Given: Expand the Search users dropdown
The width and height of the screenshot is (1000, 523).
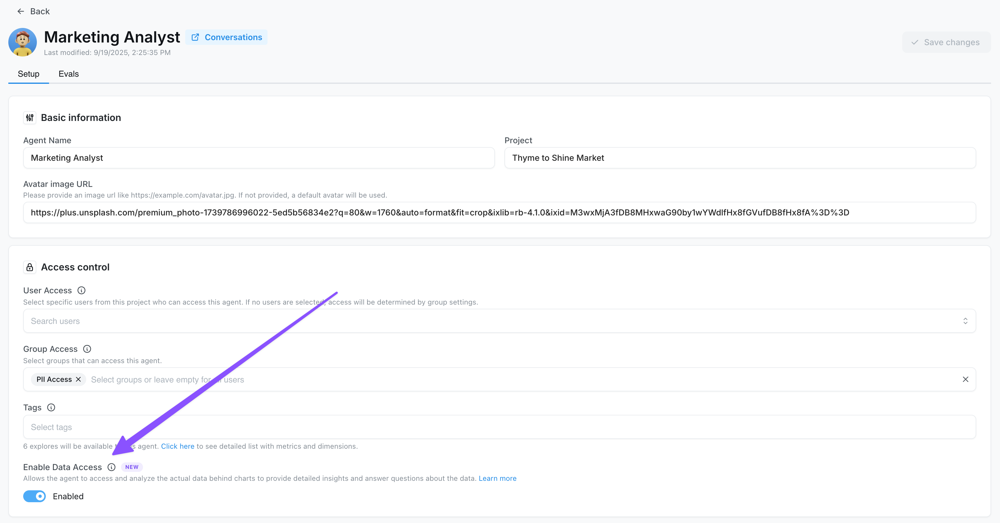Looking at the screenshot, I should [x=966, y=321].
